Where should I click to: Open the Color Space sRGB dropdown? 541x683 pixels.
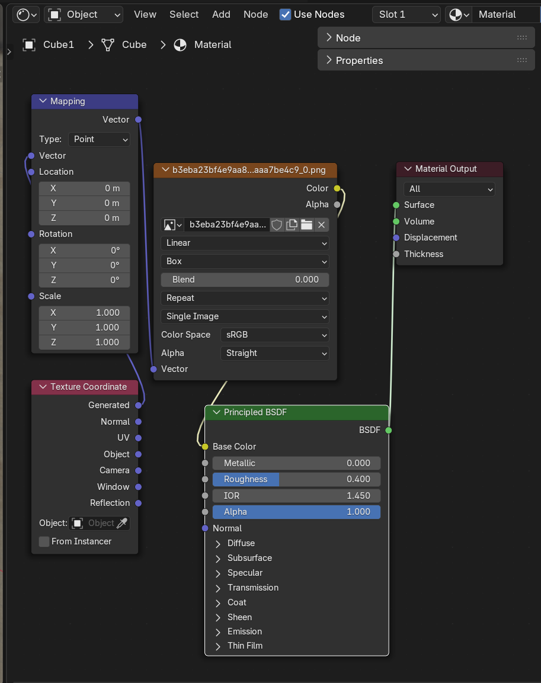tap(274, 335)
